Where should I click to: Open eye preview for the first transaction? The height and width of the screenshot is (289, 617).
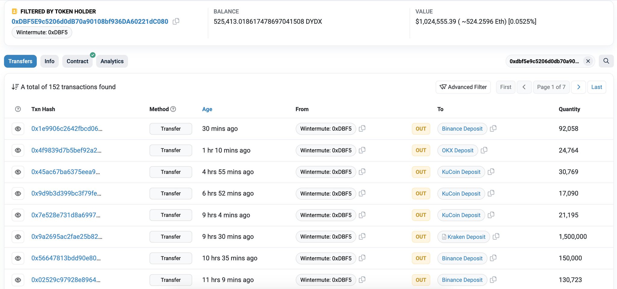tap(18, 129)
